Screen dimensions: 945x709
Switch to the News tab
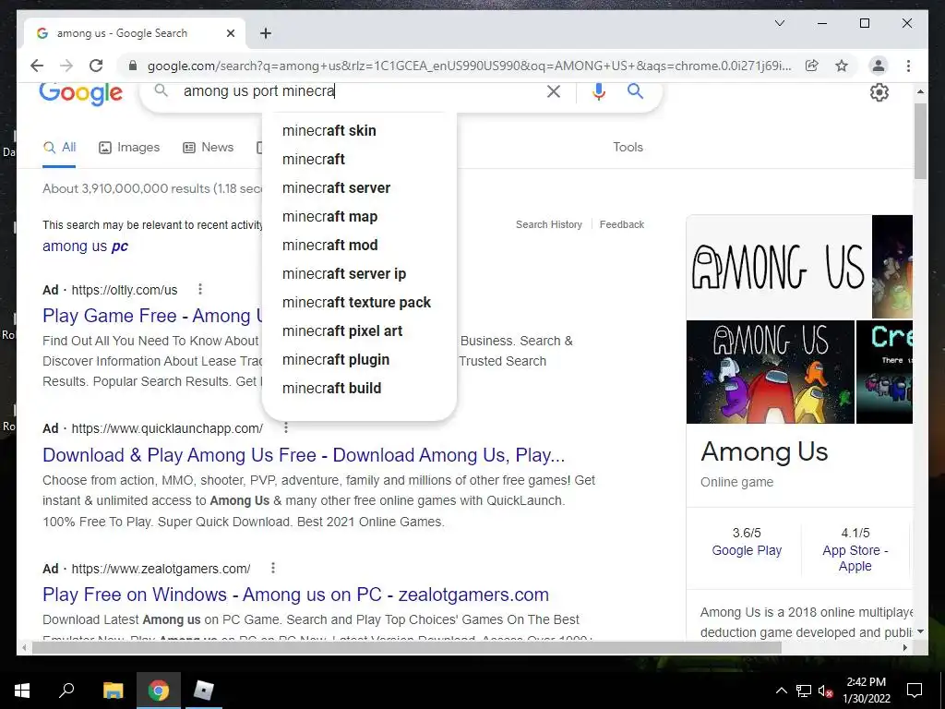pos(208,147)
